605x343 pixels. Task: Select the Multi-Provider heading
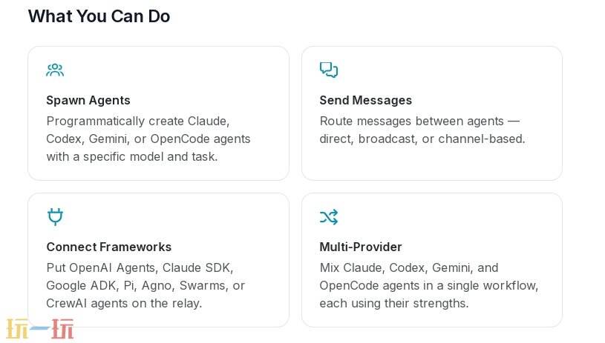click(361, 247)
